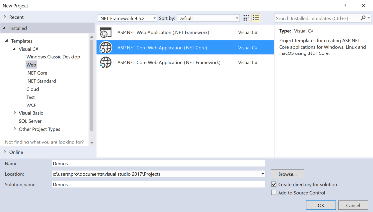Expand the Visual Basic tree node

point(14,113)
